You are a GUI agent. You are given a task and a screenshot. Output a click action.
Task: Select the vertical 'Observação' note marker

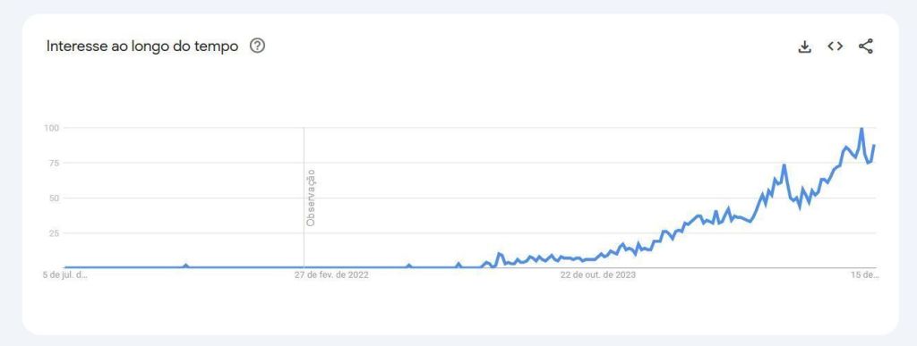(311, 198)
